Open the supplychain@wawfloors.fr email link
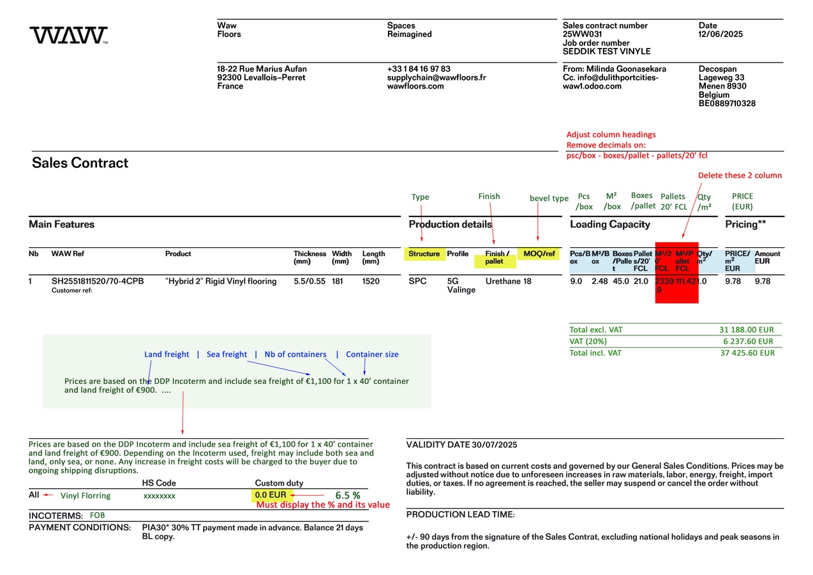The height and width of the screenshot is (575, 813). click(x=436, y=77)
